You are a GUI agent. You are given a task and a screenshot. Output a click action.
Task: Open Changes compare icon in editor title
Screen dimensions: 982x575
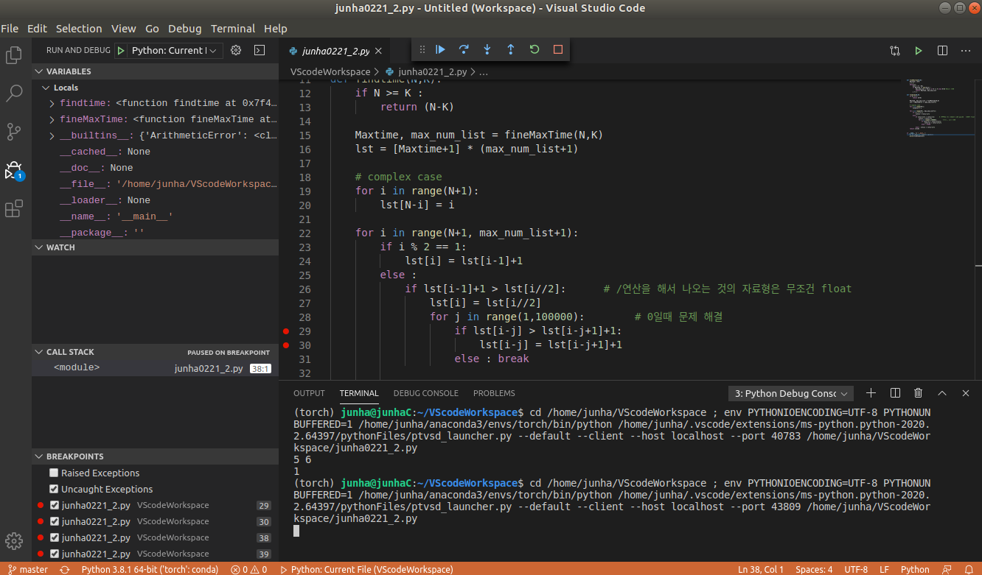coord(895,51)
